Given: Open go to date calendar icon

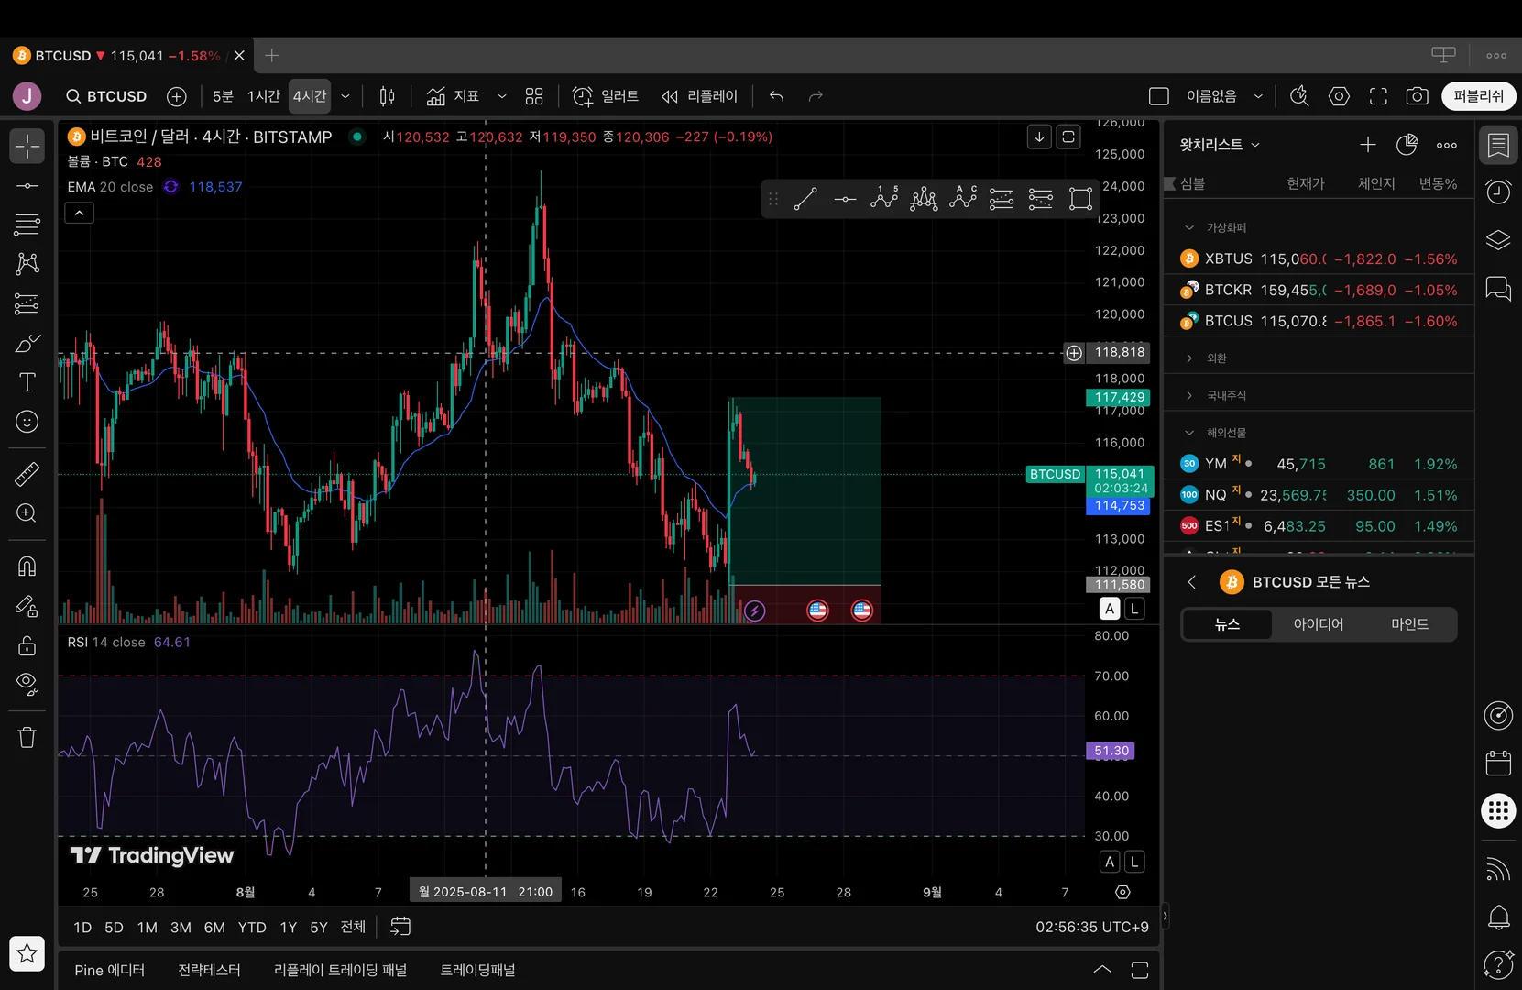Looking at the screenshot, I should click(x=400, y=927).
